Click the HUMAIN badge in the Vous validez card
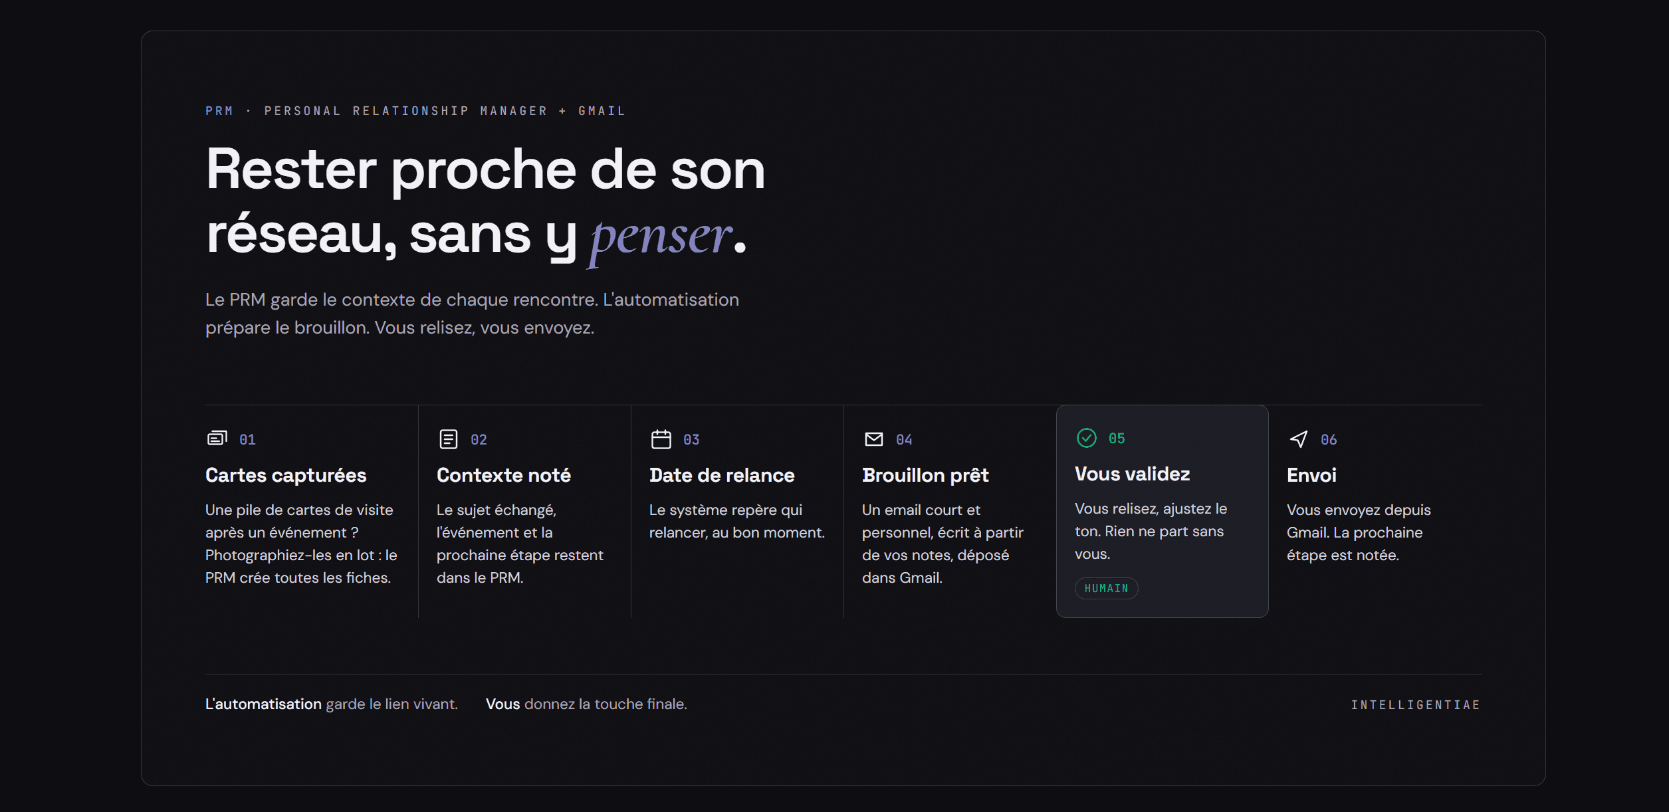The height and width of the screenshot is (812, 1669). click(1107, 588)
